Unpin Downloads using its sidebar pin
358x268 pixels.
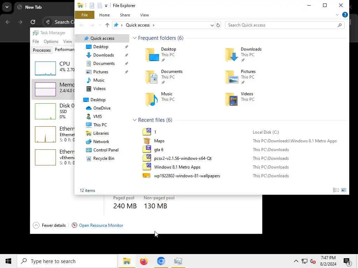click(x=126, y=55)
